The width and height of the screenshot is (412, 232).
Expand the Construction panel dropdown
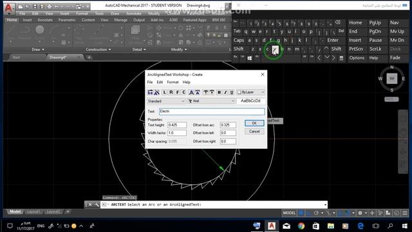coord(98,50)
